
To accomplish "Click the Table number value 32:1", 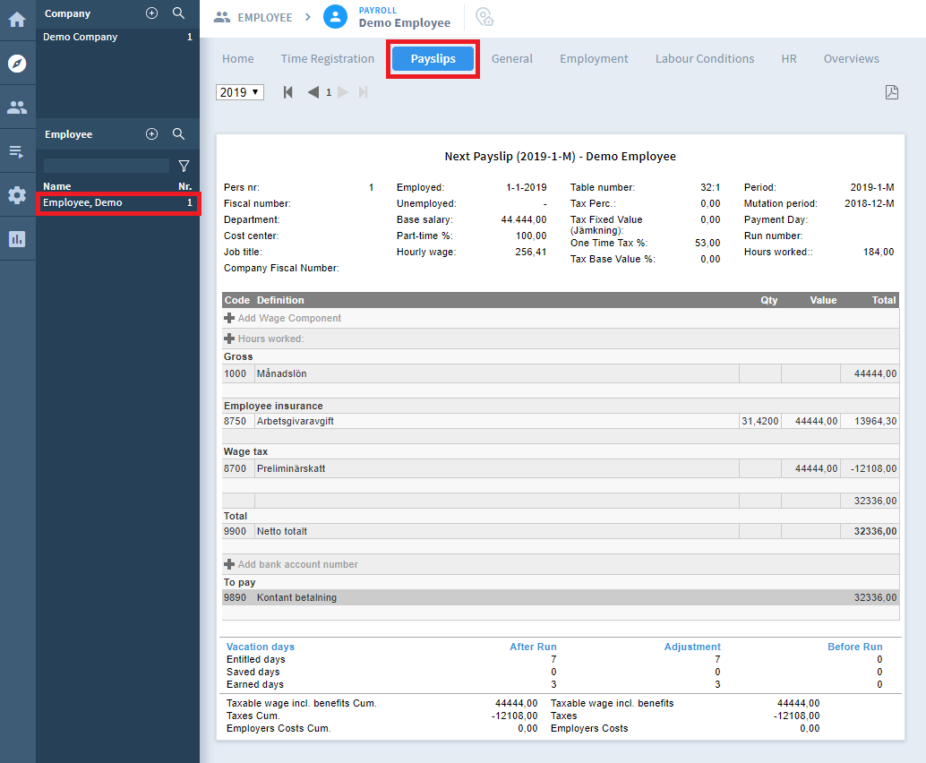I will (x=710, y=187).
